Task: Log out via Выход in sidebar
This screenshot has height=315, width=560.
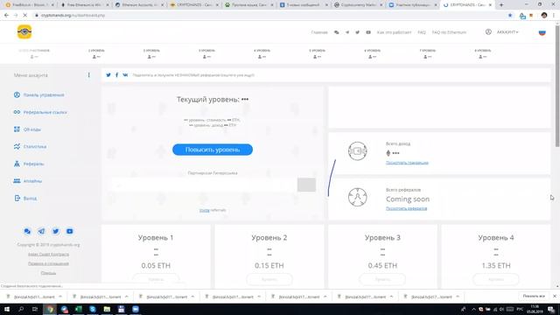Action: [x=25, y=199]
